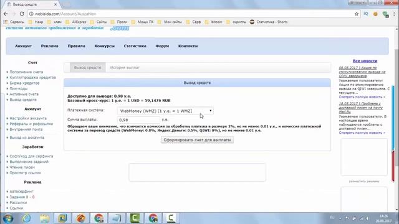
Task: Bookmark this page with the star icon
Action: (x=357, y=14)
